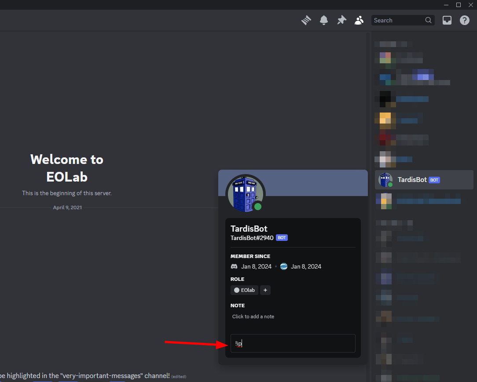This screenshot has width=477, height=382.
Task: Open the Help question mark icon
Action: click(x=465, y=20)
